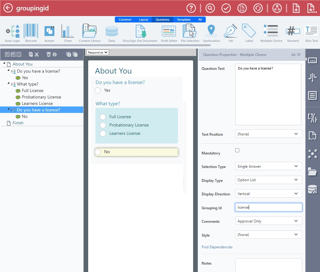Click into the Notes text box
This screenshot has width=320, height=272.
[x=269, y=265]
